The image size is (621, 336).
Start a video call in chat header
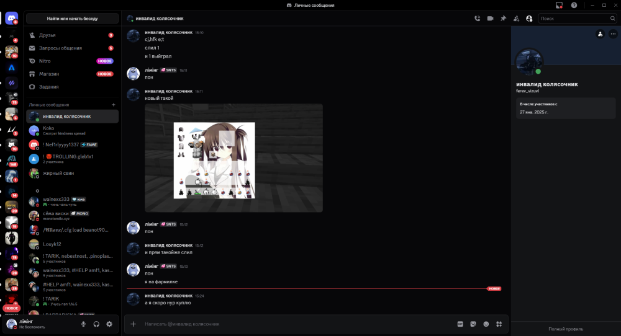coord(491,18)
